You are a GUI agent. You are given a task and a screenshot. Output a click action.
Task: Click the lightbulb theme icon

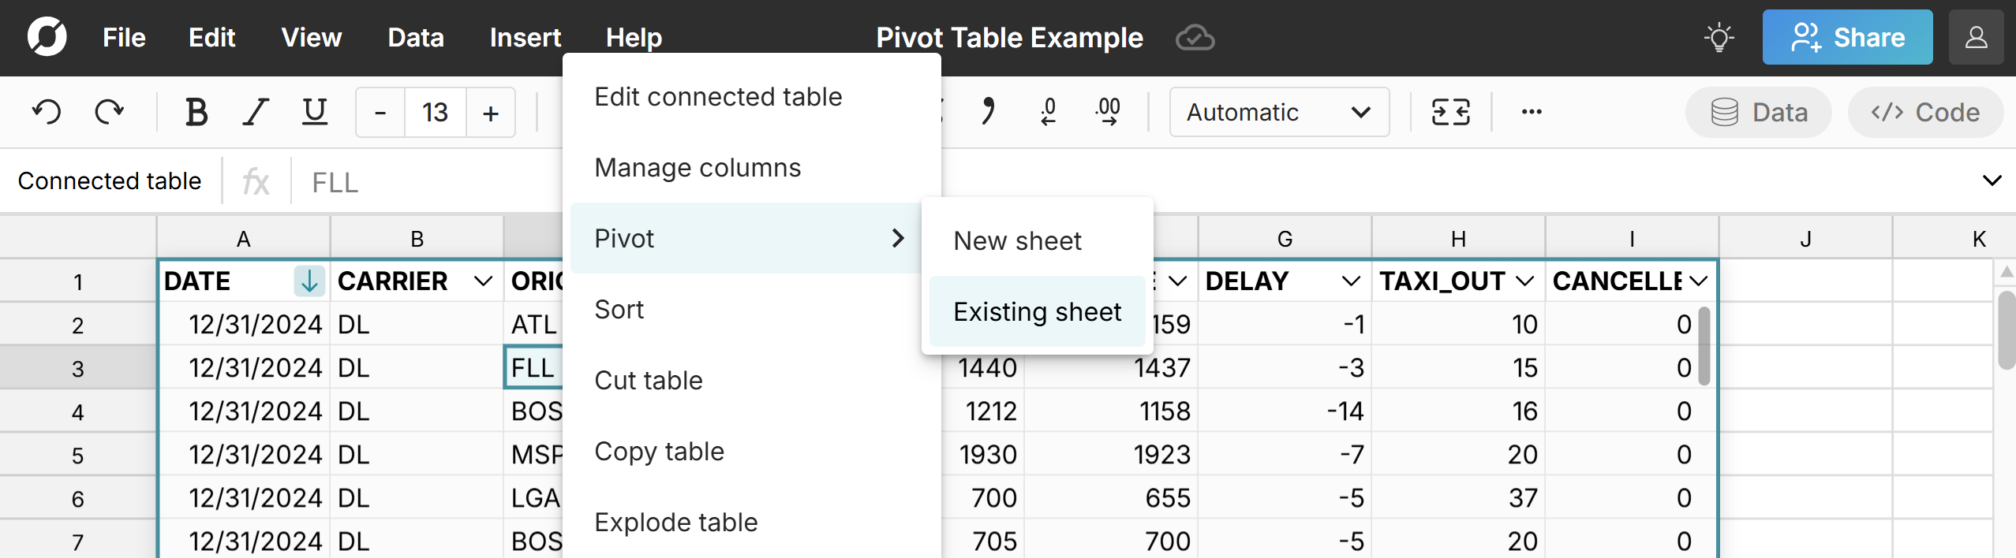coord(1719,38)
